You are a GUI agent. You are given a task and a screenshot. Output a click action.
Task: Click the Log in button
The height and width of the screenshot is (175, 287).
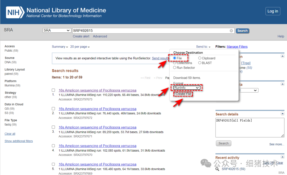point(273,11)
